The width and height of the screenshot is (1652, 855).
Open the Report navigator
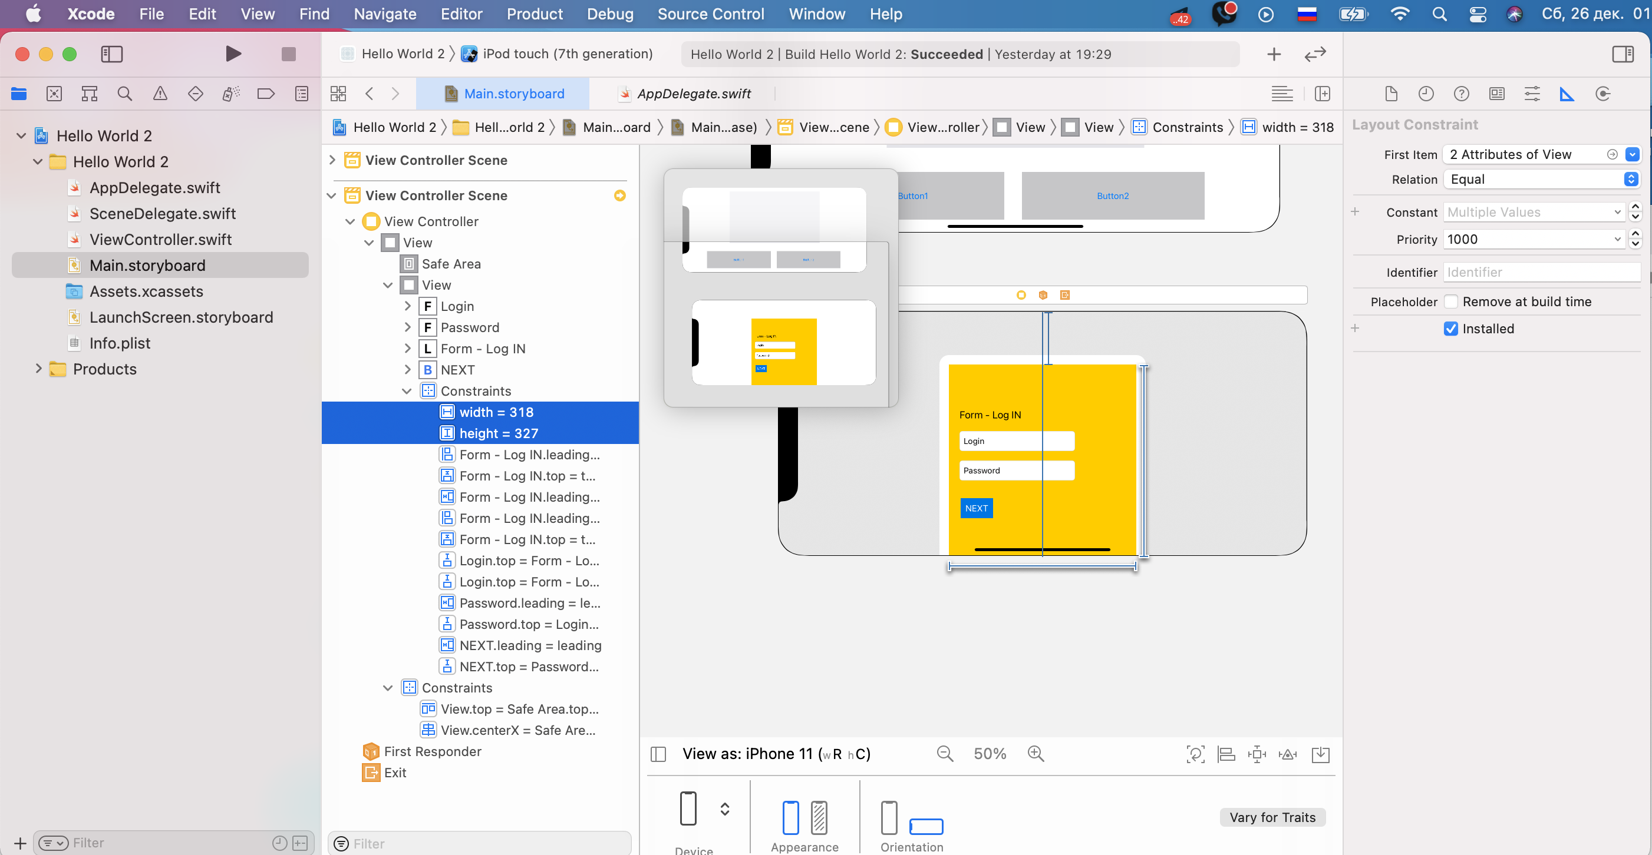(x=301, y=94)
